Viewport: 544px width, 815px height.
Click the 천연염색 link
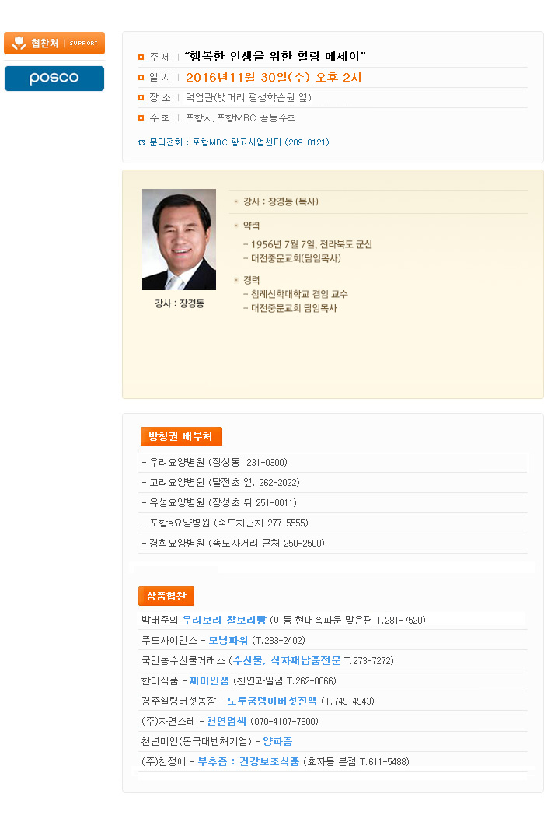(x=226, y=722)
